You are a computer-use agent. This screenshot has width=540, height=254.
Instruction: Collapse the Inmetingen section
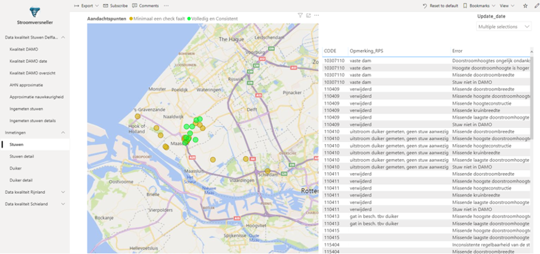(x=63, y=132)
